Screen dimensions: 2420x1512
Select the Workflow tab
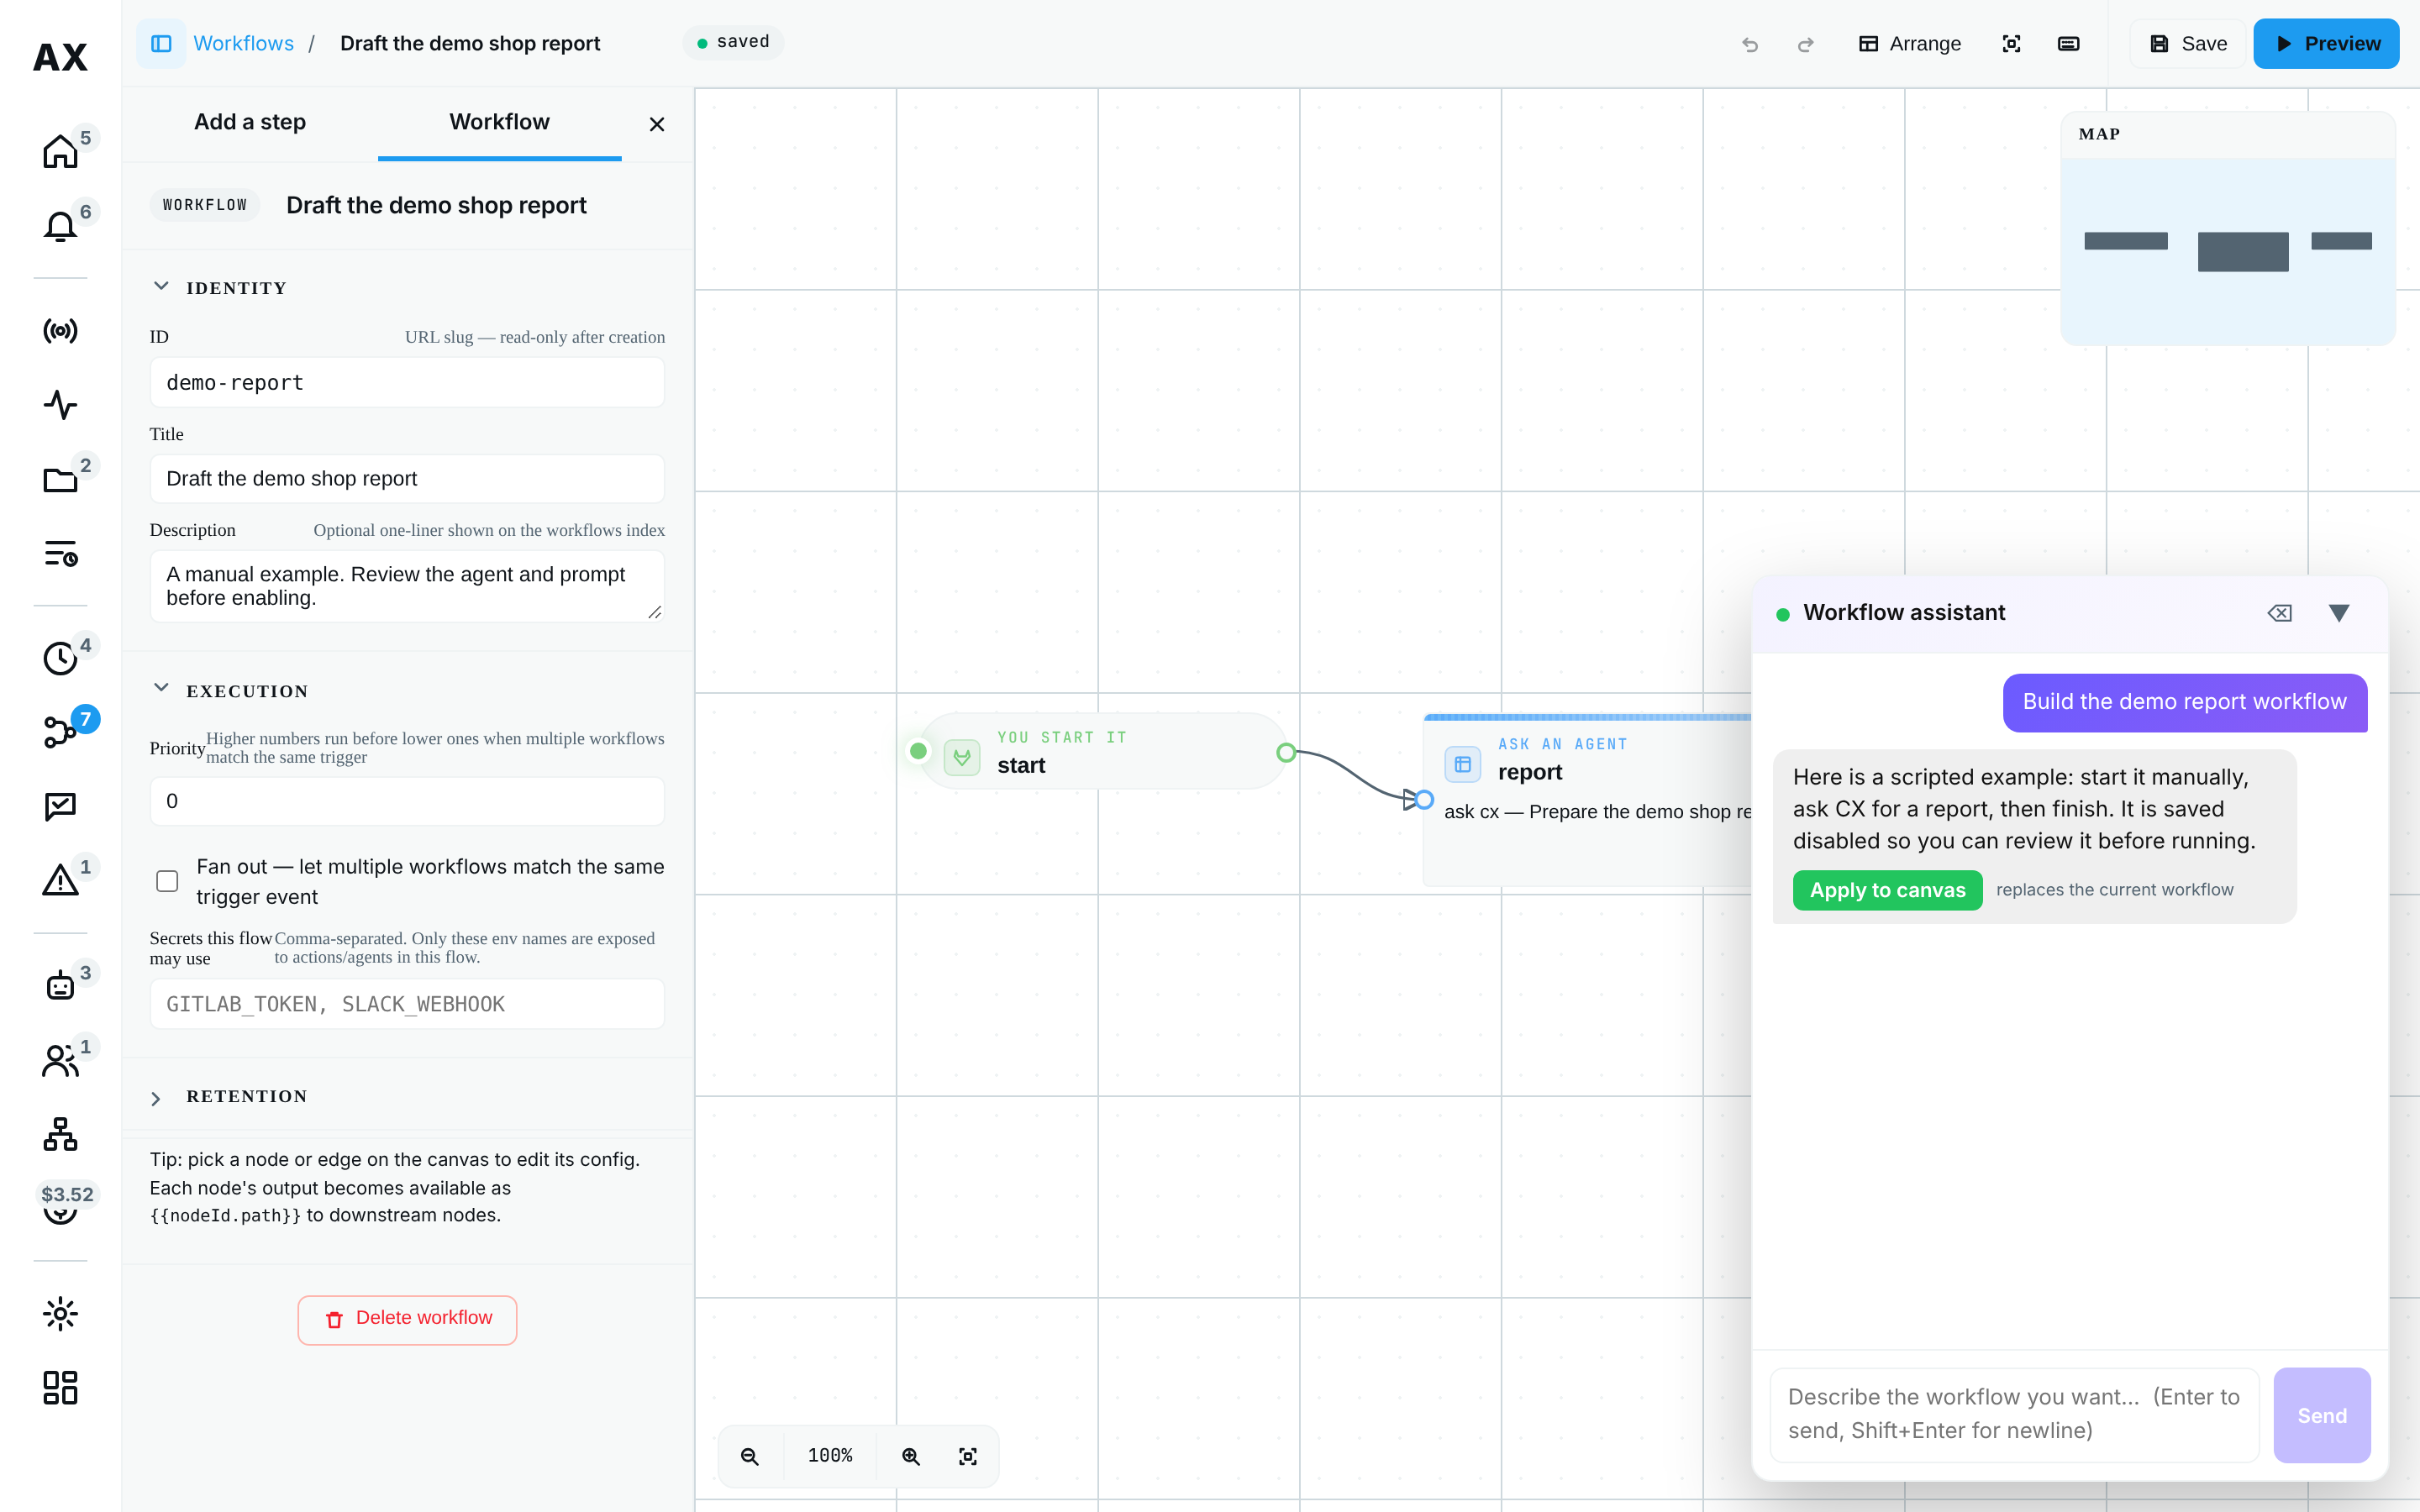499,122
